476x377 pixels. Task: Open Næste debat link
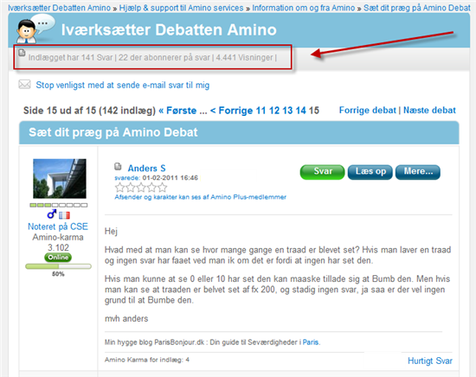[429, 110]
